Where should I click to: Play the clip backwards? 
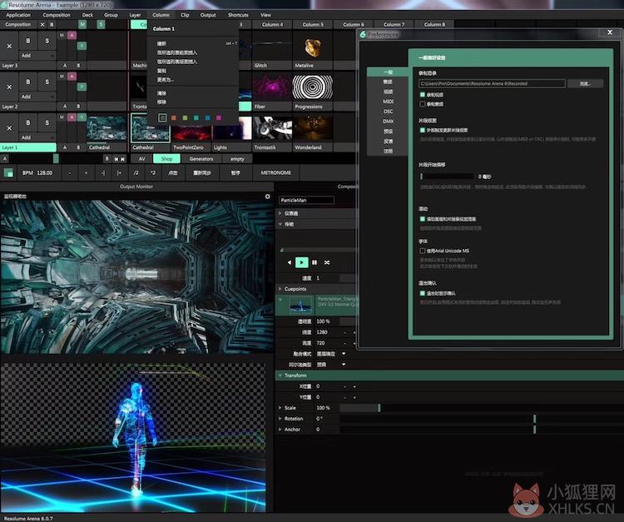pos(289,262)
